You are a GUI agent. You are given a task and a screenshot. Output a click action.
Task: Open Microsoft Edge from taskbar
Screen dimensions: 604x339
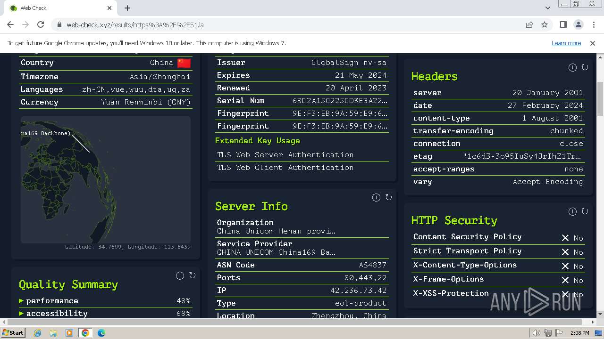tap(101, 333)
